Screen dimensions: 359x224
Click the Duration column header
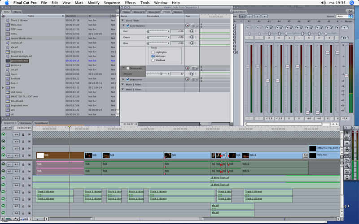click(76, 16)
